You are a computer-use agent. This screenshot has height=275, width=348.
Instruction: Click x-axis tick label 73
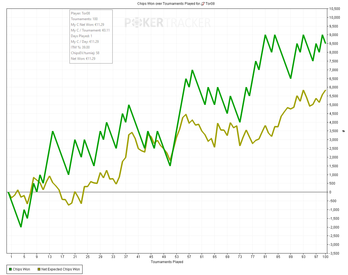click(240, 257)
